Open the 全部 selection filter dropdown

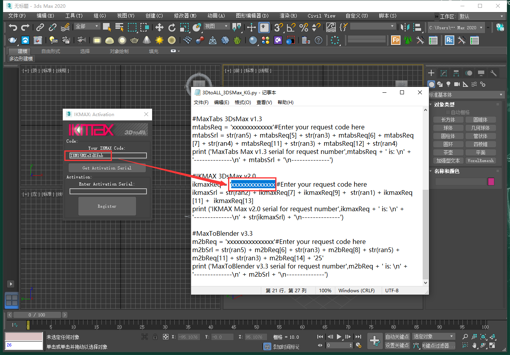click(x=87, y=26)
